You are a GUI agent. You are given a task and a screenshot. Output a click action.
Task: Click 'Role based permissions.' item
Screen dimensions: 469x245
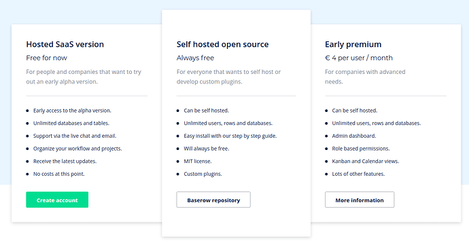[x=361, y=149]
